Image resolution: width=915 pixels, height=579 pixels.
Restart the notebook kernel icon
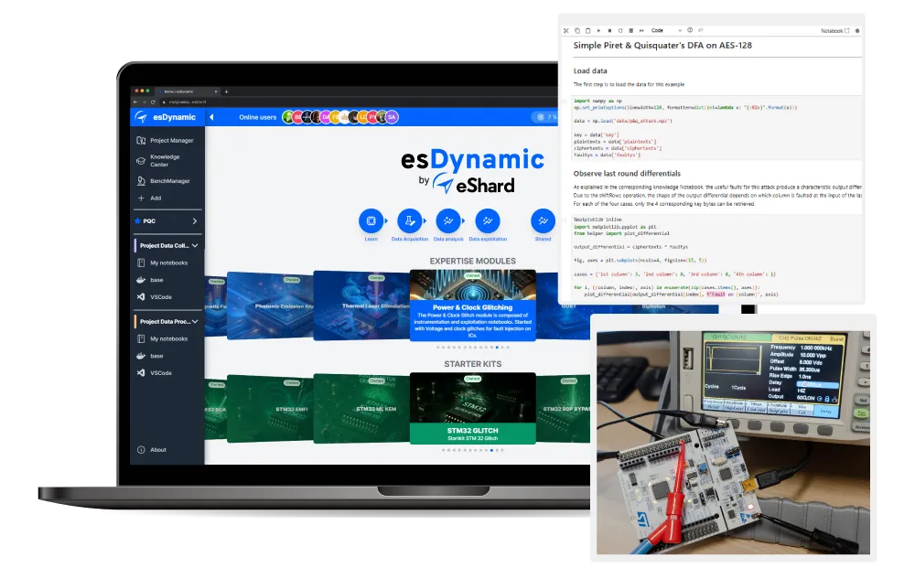[620, 30]
